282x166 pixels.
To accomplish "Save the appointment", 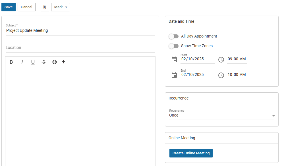I will point(9,7).
